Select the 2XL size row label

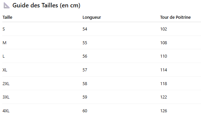[6, 84]
